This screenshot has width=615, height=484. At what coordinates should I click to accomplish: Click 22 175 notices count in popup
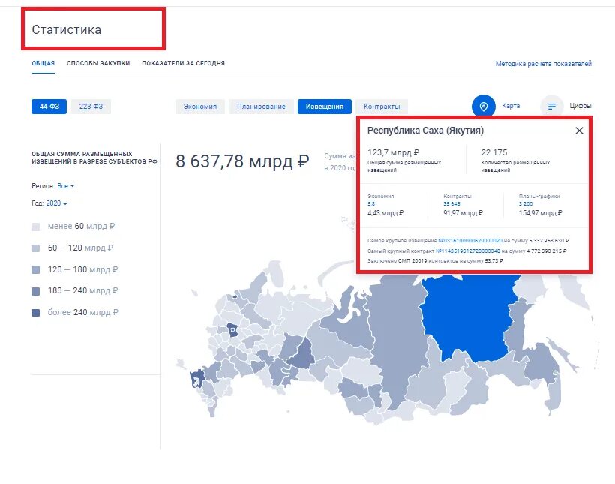tap(493, 152)
